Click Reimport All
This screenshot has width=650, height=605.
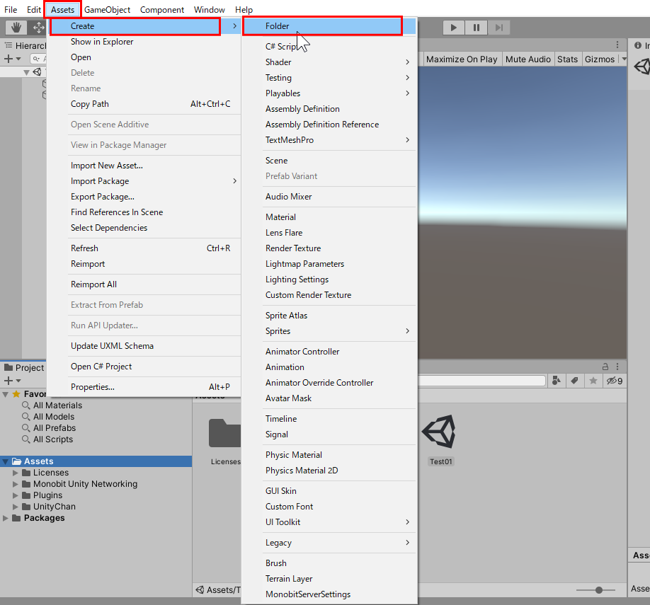[144, 284]
